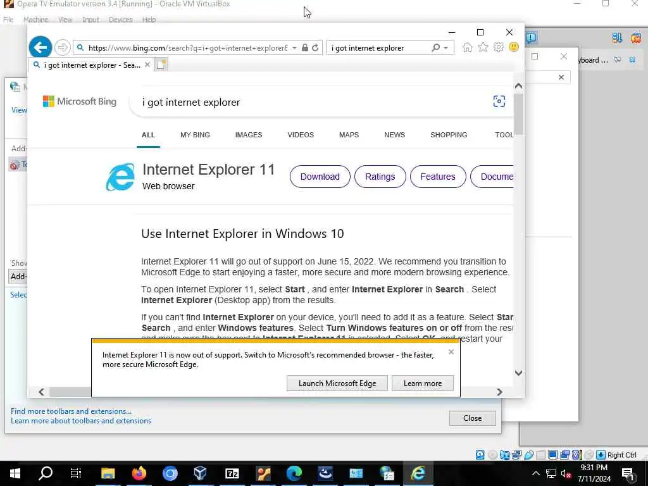Click the Learn more button
This screenshot has width=648, height=486.
[x=423, y=383]
